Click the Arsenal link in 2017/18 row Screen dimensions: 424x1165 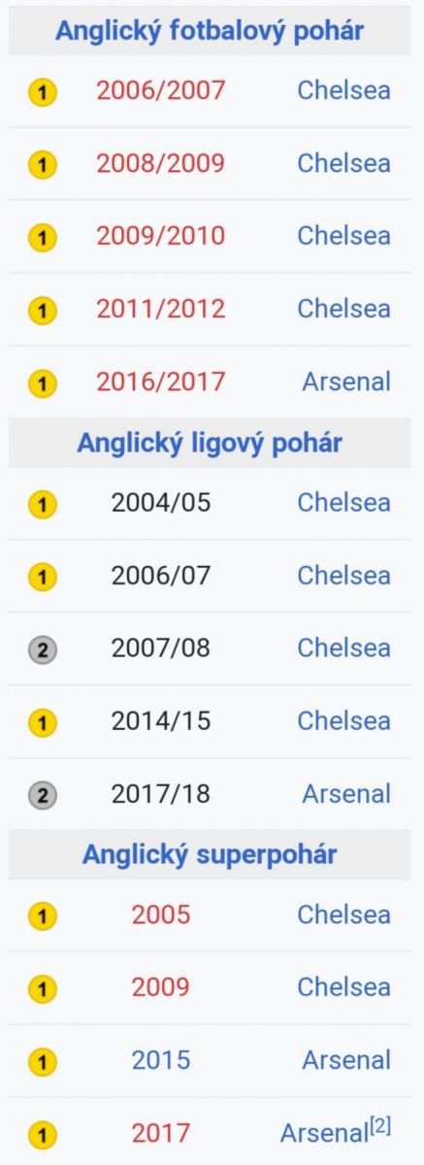coord(346,794)
